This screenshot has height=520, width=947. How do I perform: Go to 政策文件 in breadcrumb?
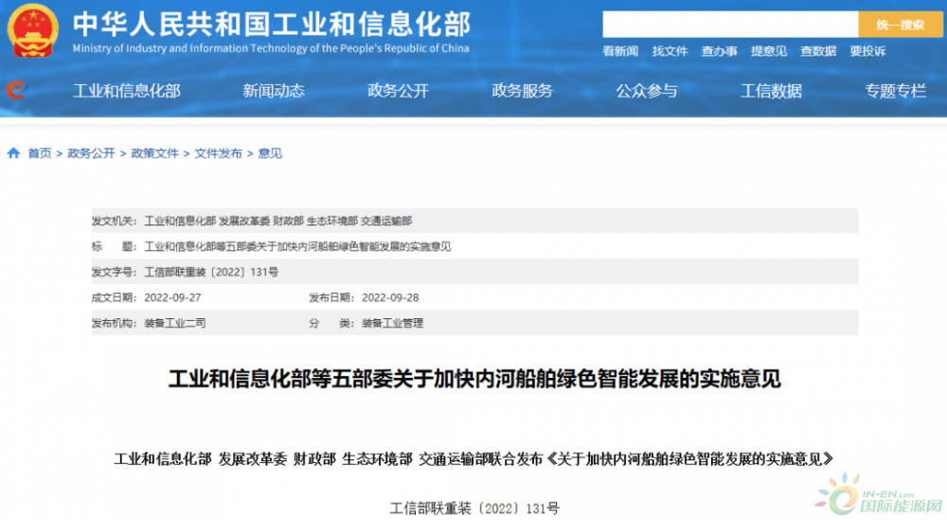pyautogui.click(x=154, y=153)
